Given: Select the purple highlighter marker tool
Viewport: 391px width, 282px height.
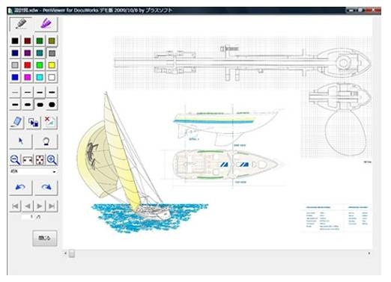Looking at the screenshot, I should (46, 24).
